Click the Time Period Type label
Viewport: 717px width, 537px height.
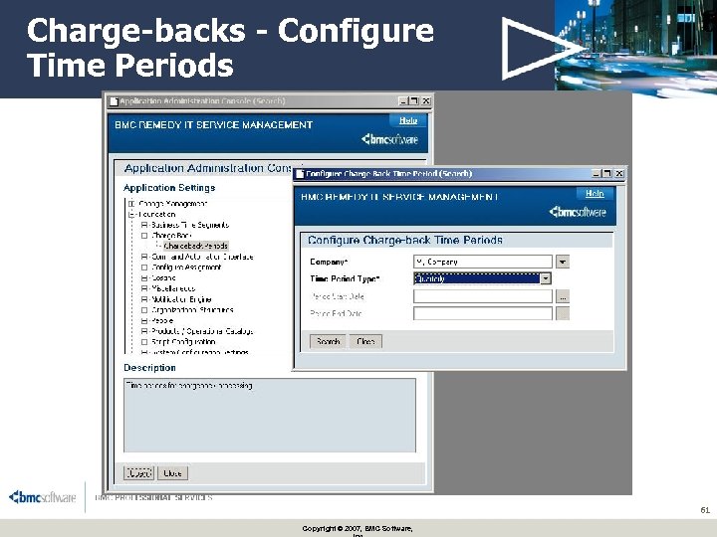[x=345, y=278]
